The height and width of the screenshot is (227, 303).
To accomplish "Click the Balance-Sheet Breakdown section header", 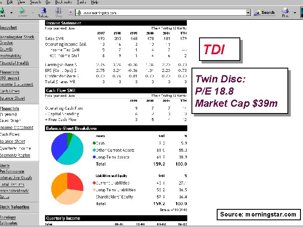I will 116,128.
